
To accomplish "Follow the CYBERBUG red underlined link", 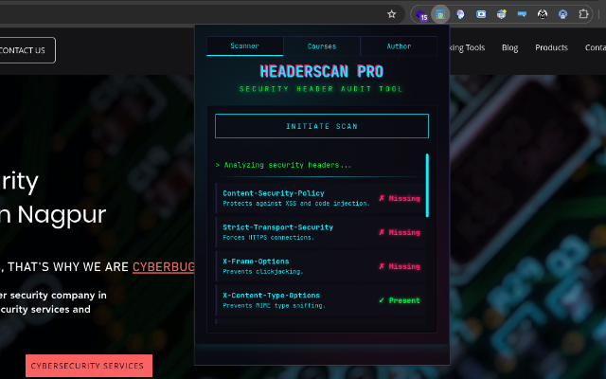I will 164,267.
